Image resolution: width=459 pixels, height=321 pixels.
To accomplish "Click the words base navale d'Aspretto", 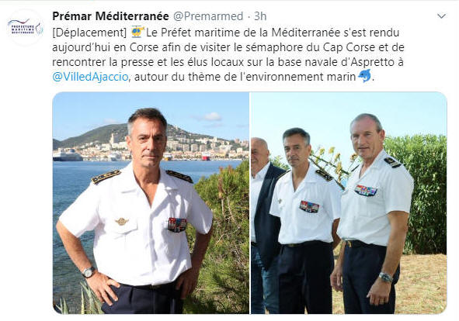I will pyautogui.click(x=336, y=62).
